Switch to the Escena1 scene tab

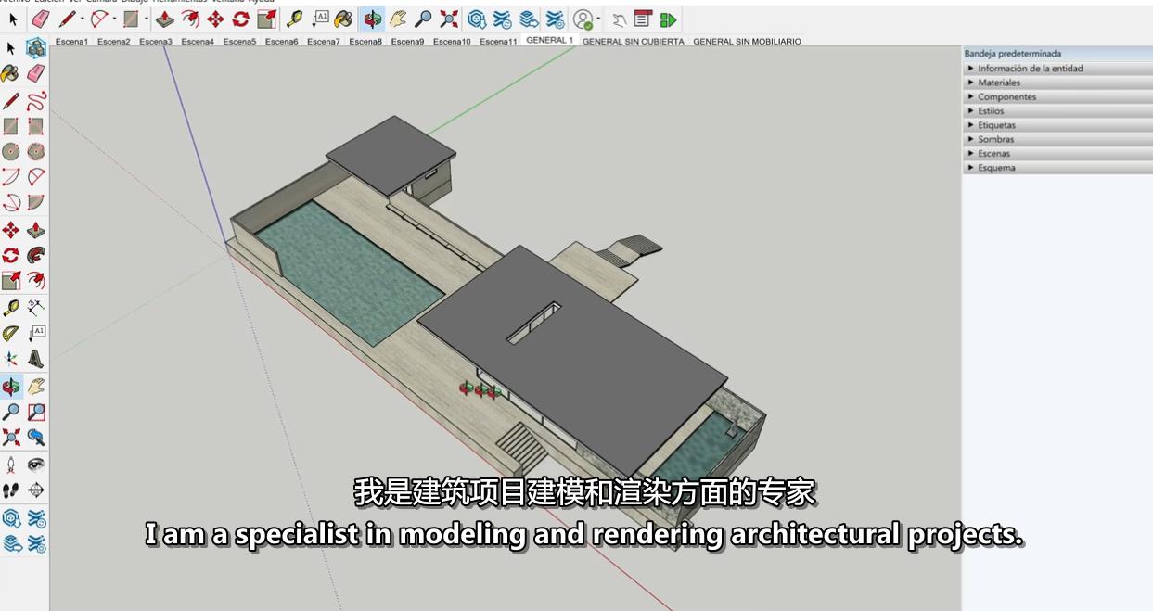(71, 42)
